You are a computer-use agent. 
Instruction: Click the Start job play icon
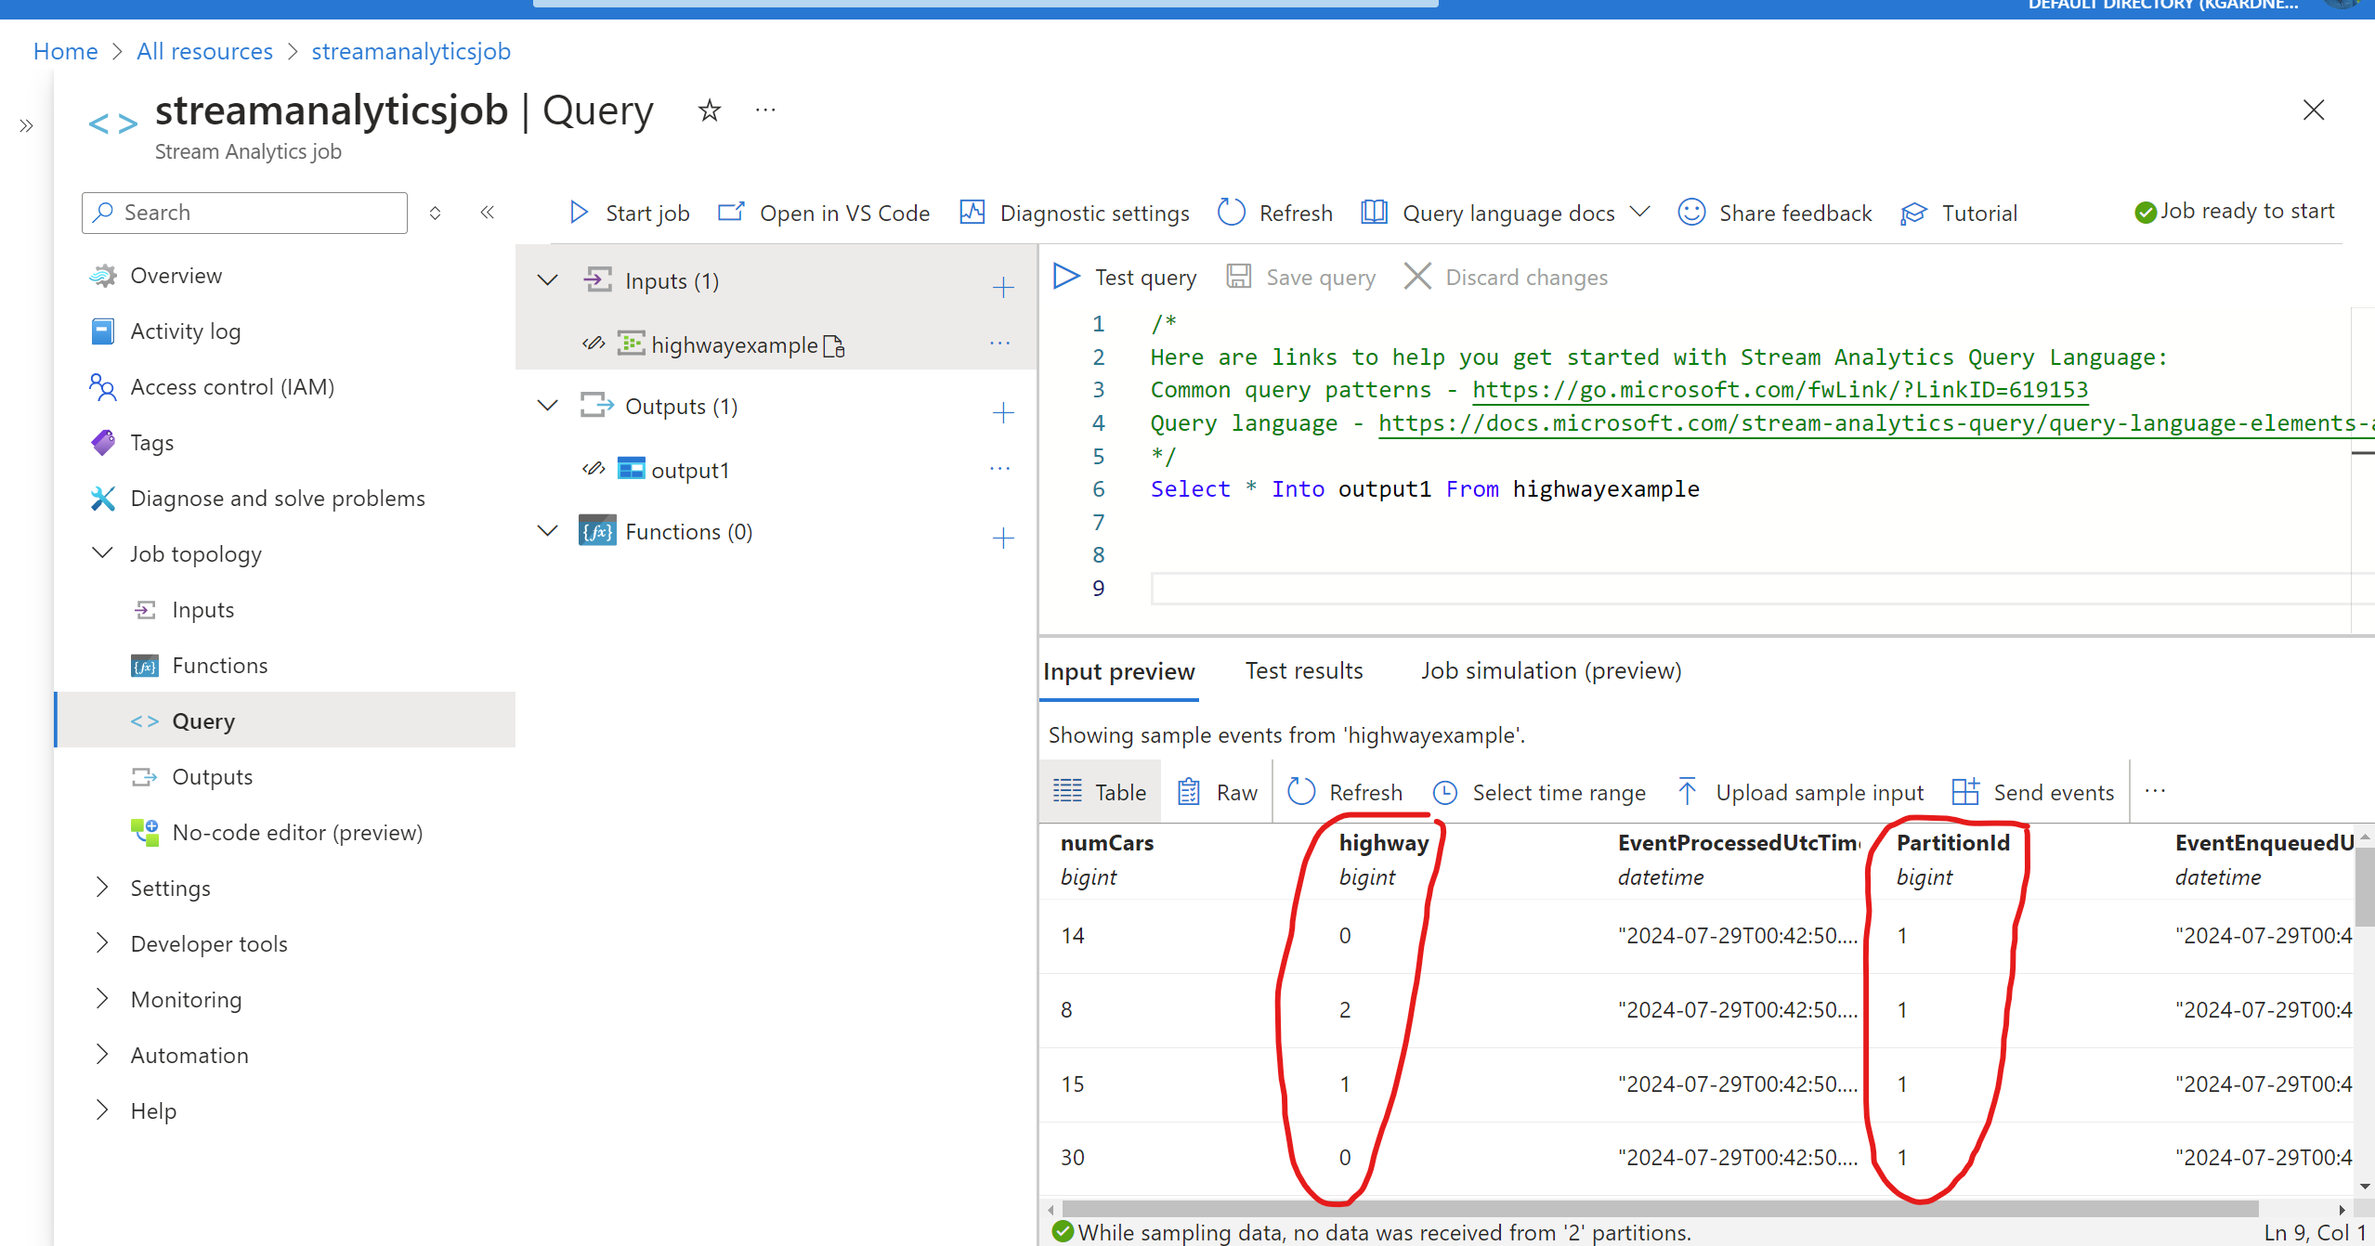(579, 213)
